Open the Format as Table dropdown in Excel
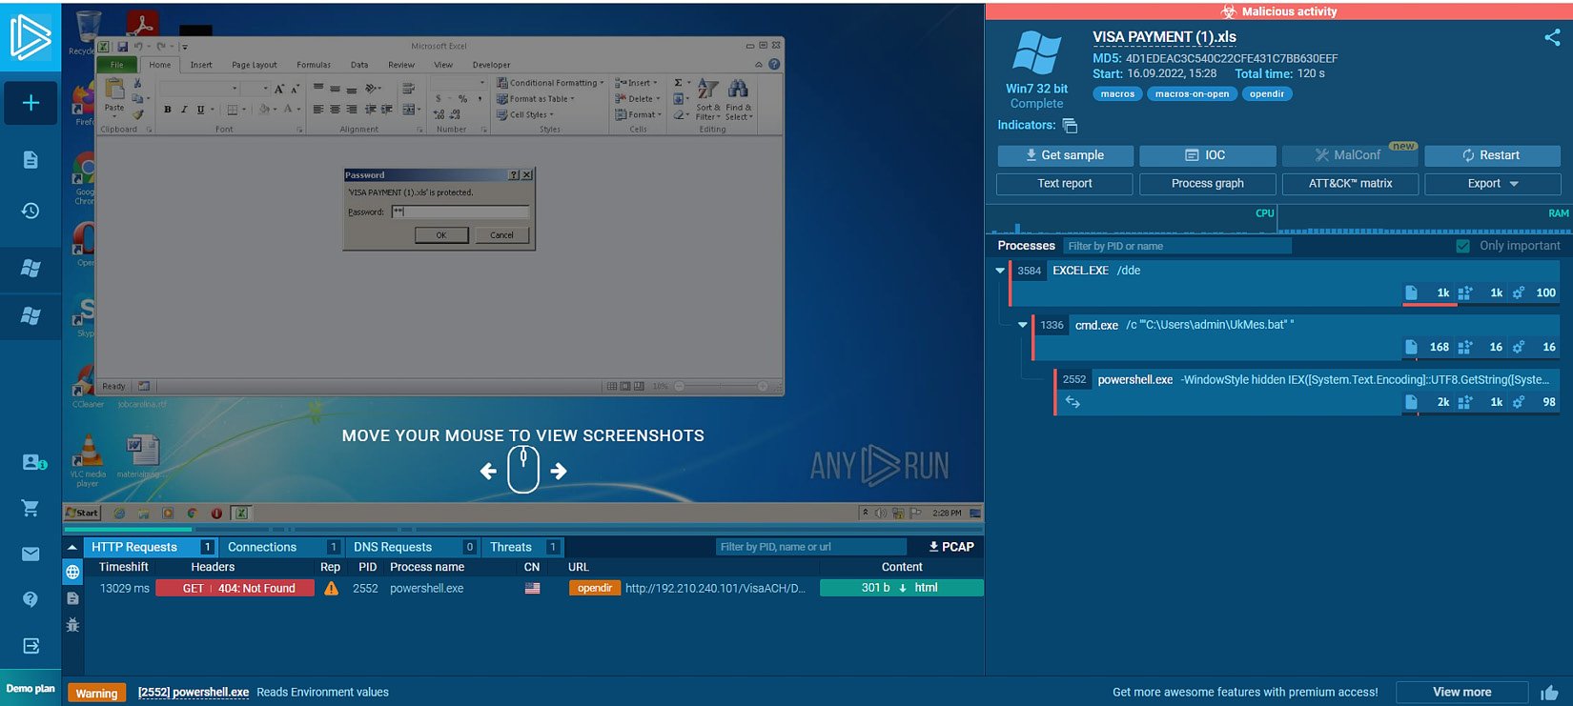This screenshot has height=706, width=1573. (536, 99)
